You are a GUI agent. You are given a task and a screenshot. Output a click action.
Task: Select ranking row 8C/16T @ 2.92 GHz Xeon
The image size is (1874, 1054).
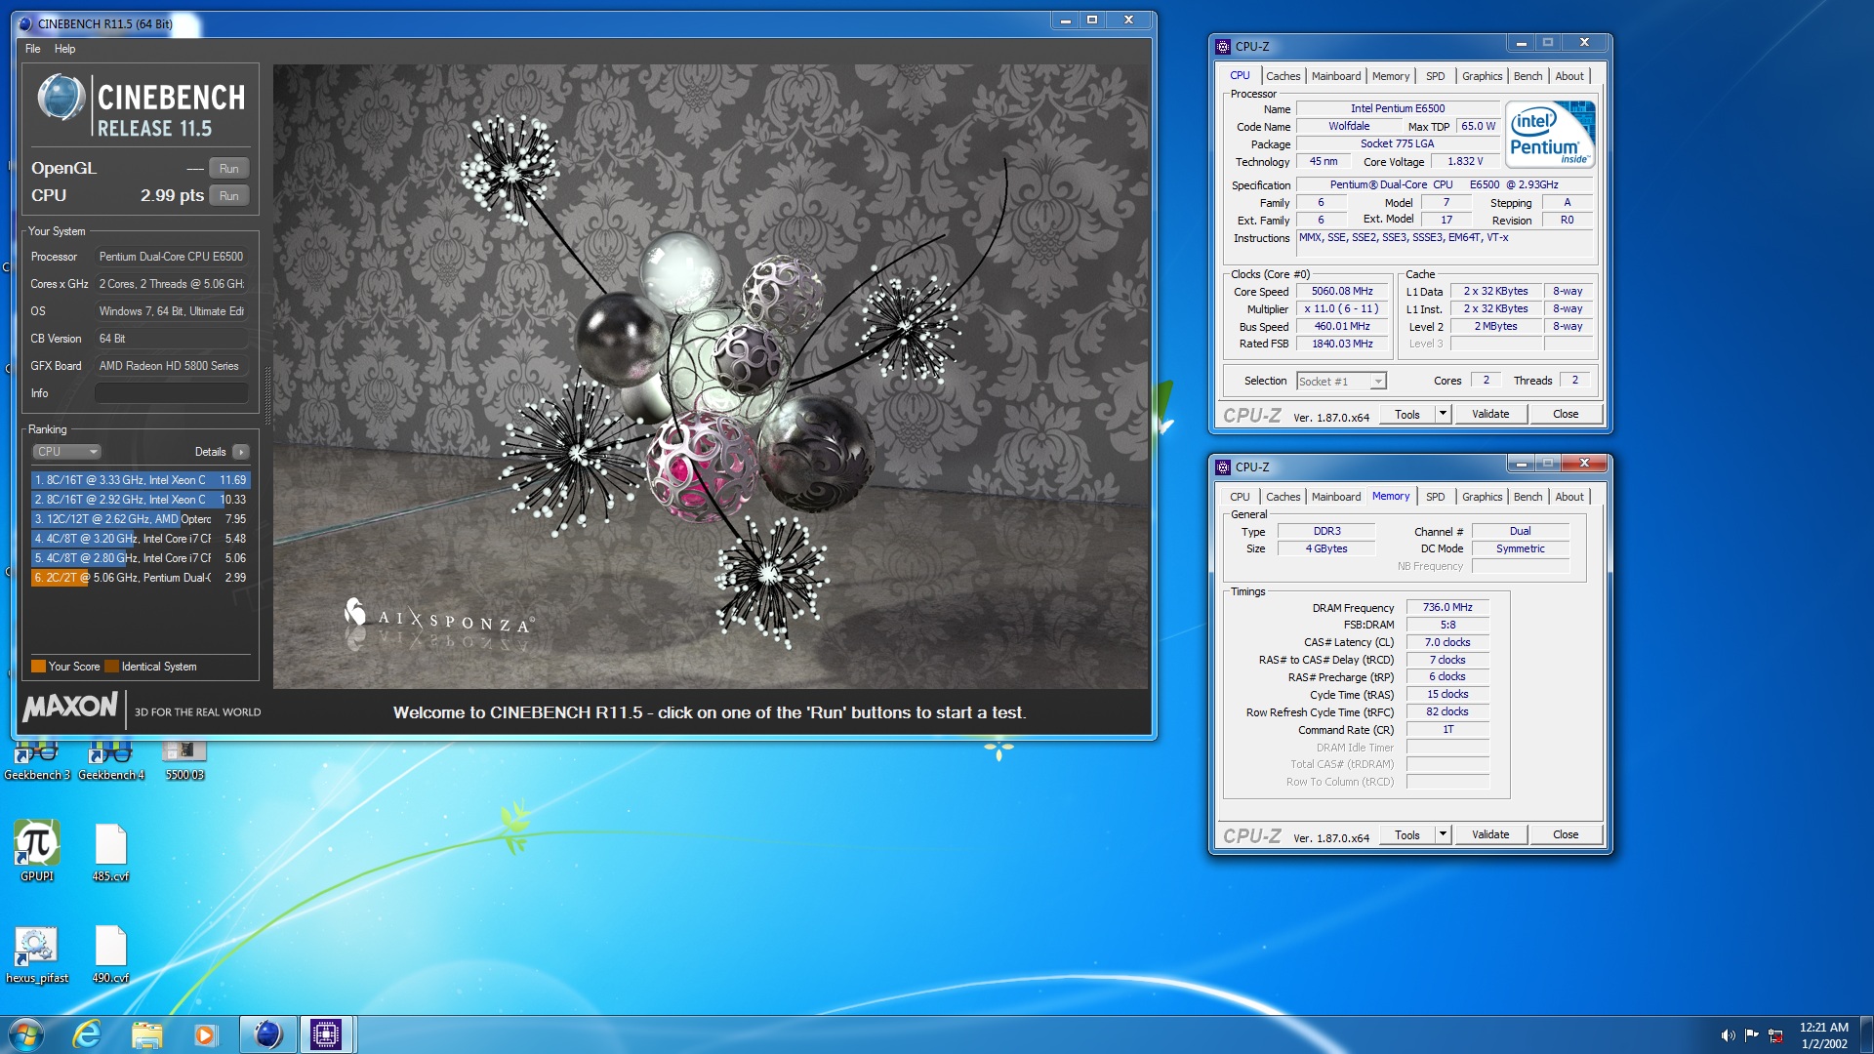point(141,500)
